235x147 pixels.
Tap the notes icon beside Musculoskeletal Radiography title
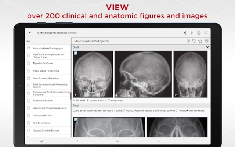pyautogui.click(x=188, y=41)
